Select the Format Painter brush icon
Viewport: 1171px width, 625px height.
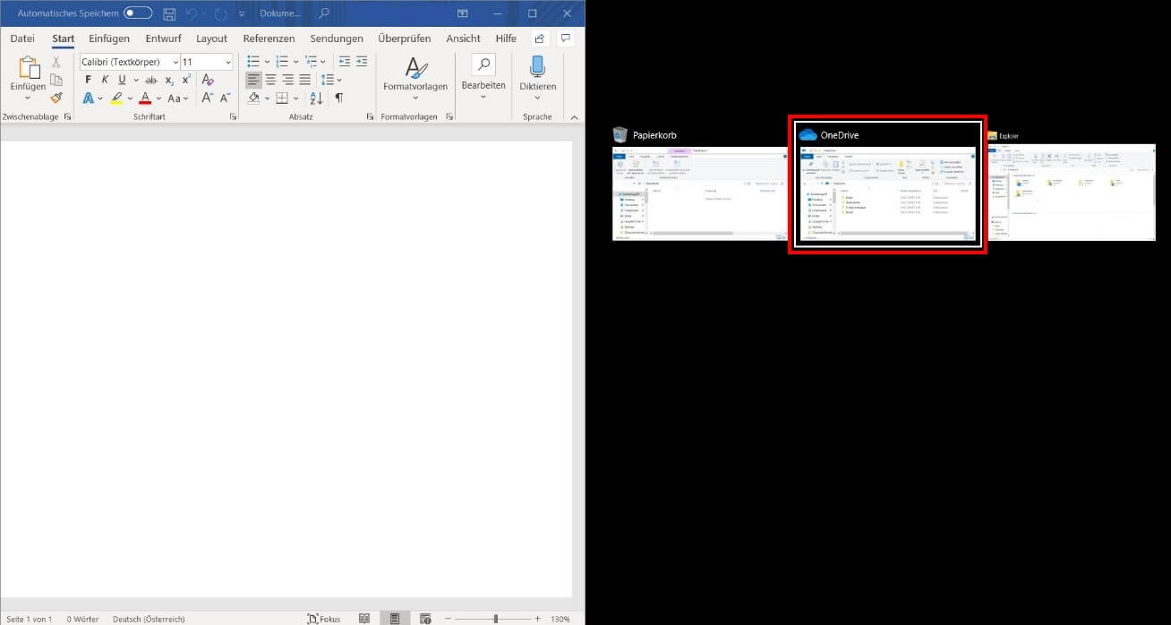56,98
